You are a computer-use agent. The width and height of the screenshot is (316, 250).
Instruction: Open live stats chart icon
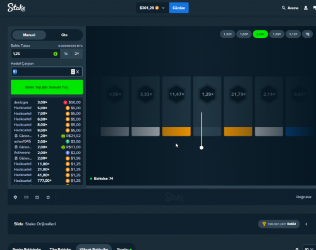37,197
